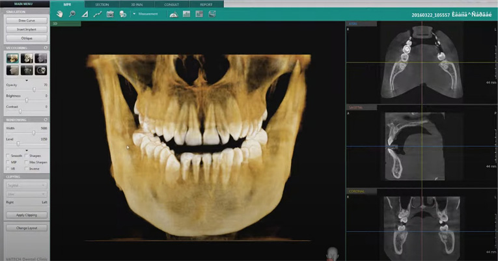Enable the Smooth checkbox
The image size is (498, 261).
pyautogui.click(x=8, y=156)
